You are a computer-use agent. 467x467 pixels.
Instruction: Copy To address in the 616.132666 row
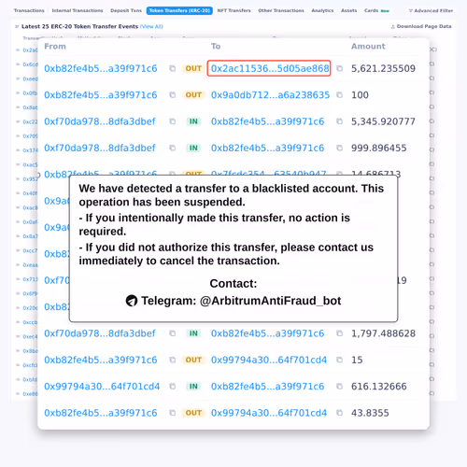click(340, 387)
